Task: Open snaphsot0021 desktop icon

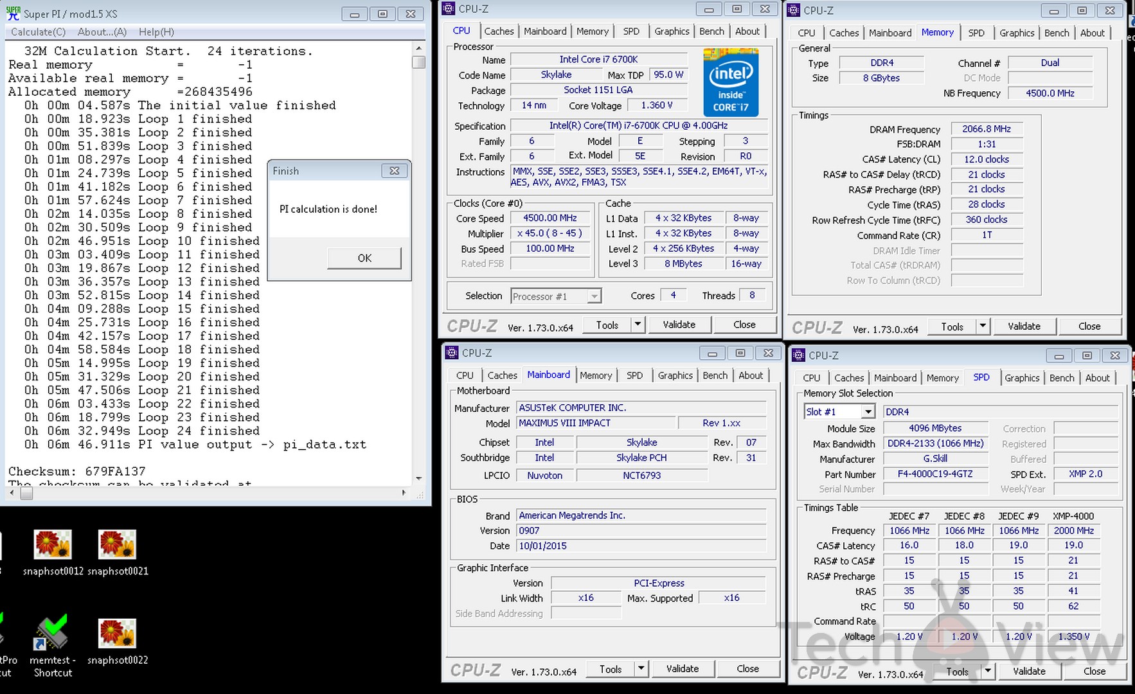Action: [x=118, y=551]
